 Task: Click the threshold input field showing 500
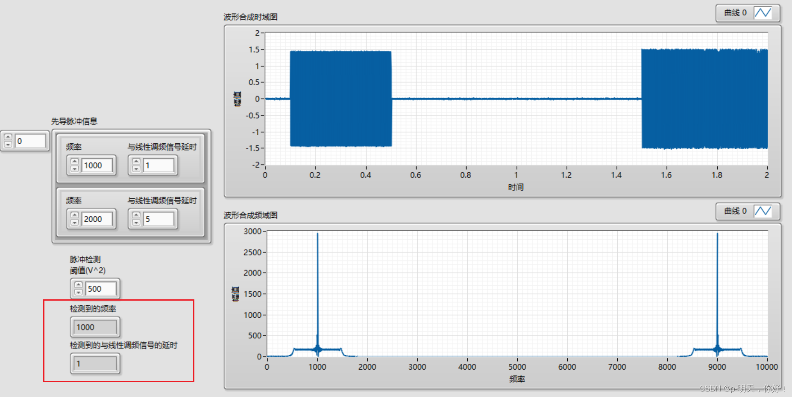(x=101, y=289)
